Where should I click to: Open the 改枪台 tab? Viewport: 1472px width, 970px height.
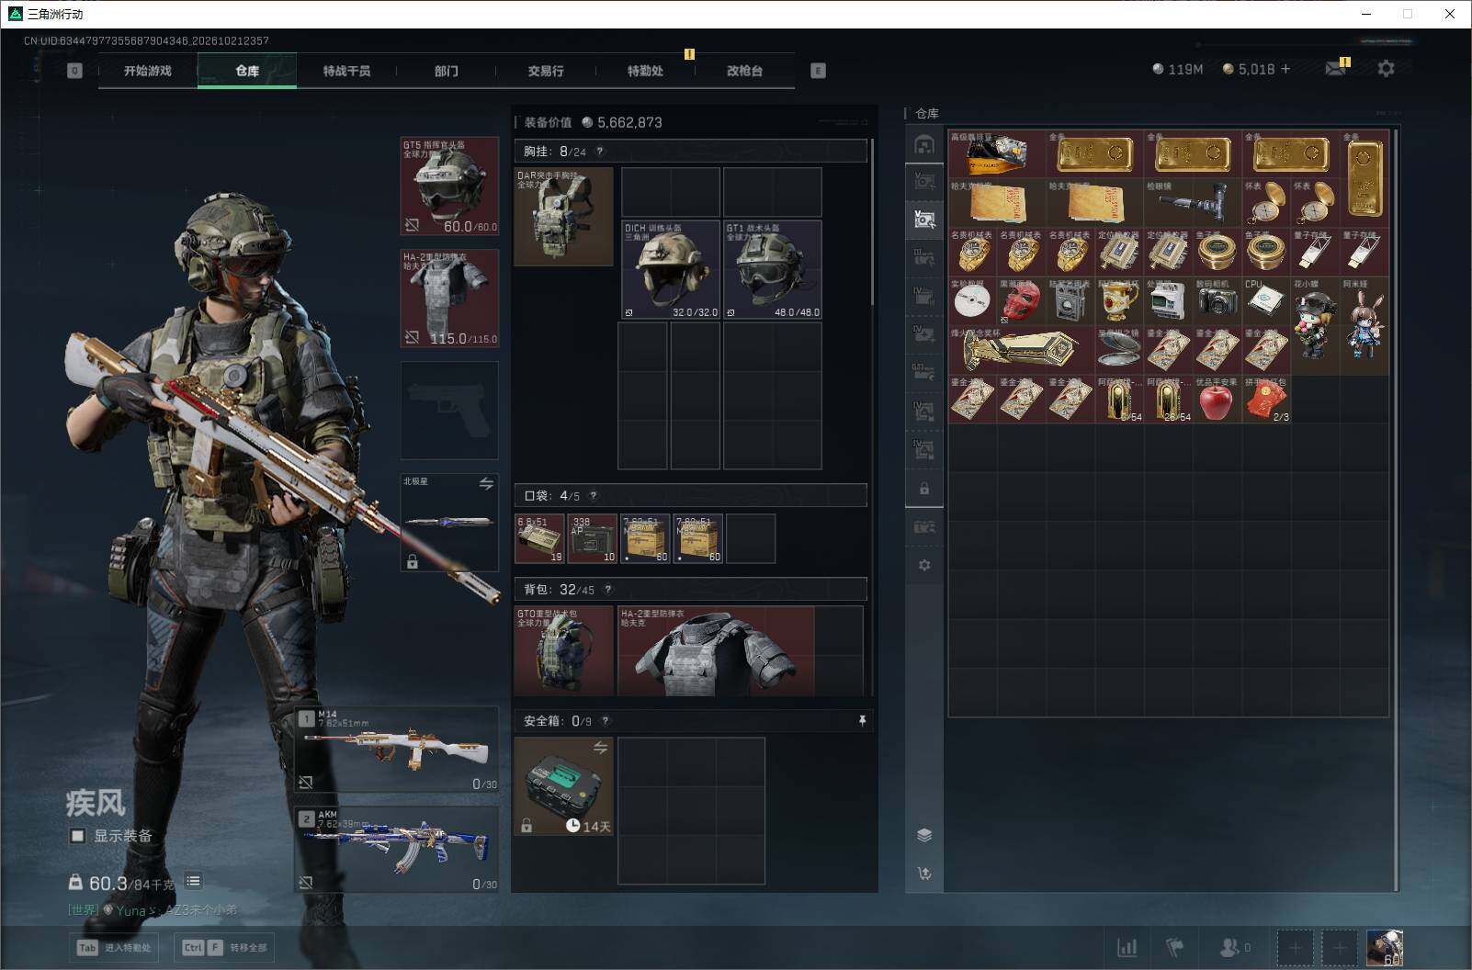744,71
